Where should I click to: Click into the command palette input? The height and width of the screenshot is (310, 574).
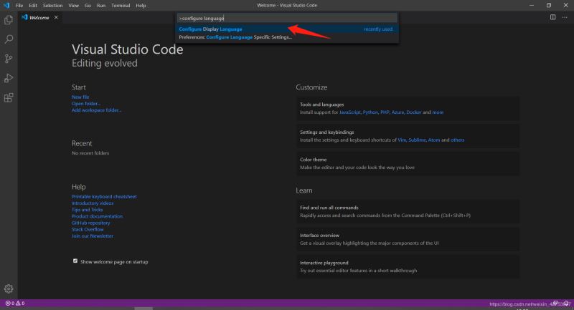tap(287, 18)
